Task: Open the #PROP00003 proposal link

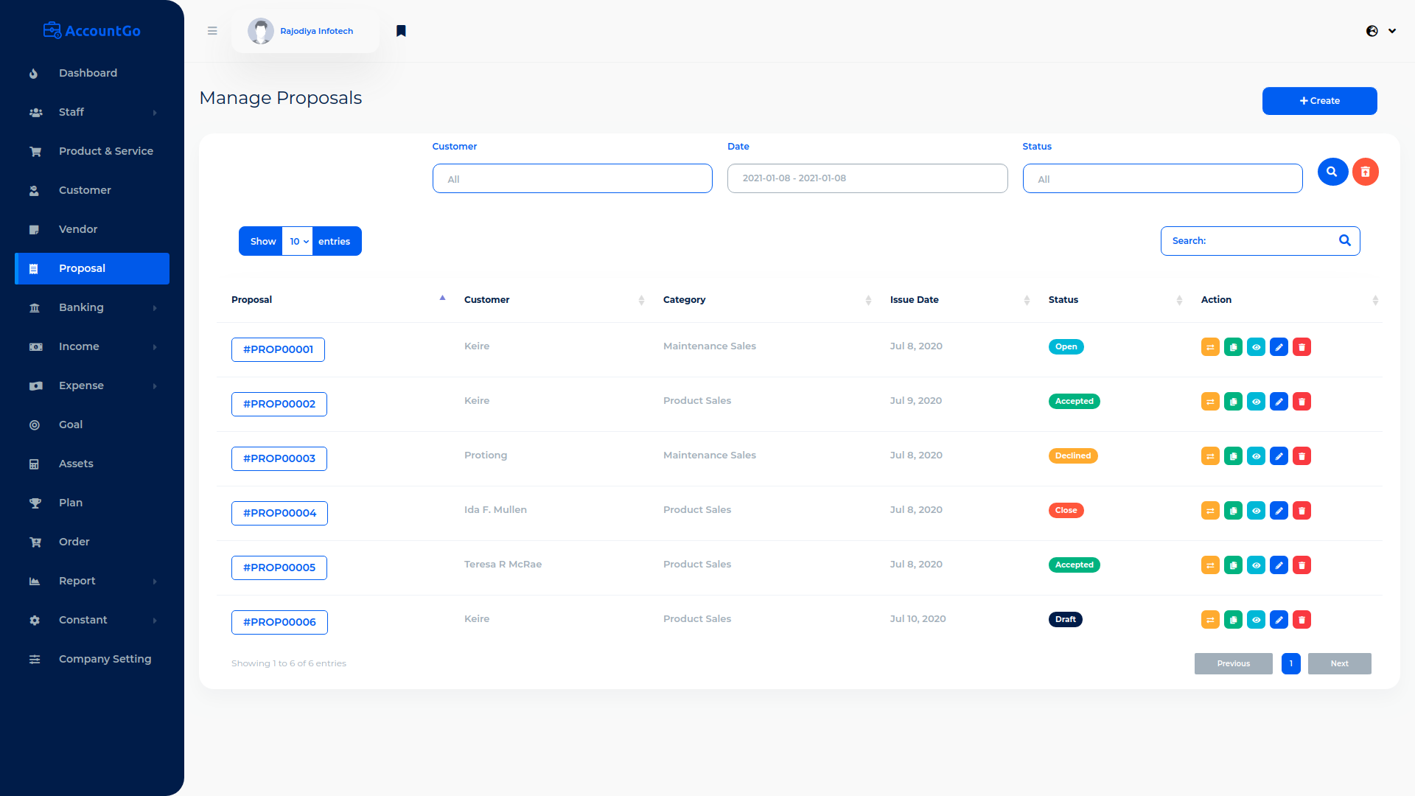Action: (279, 458)
